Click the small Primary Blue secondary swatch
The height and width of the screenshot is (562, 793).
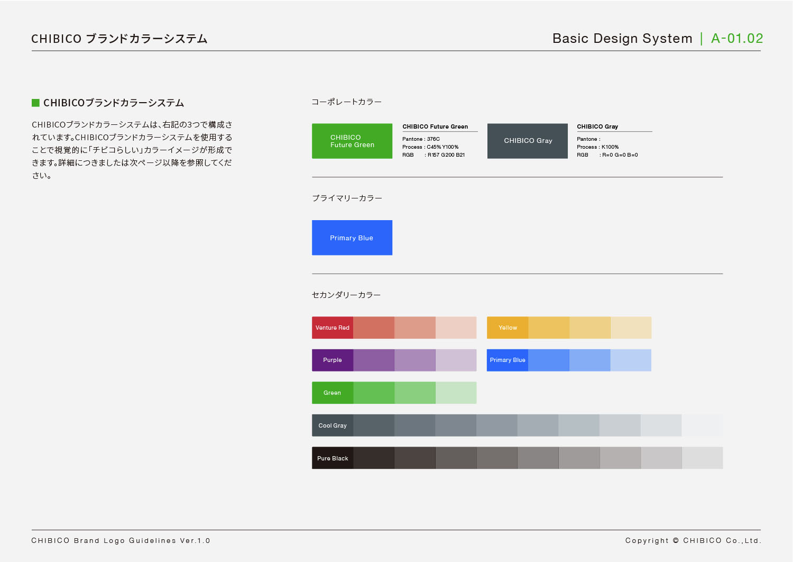[508, 360]
